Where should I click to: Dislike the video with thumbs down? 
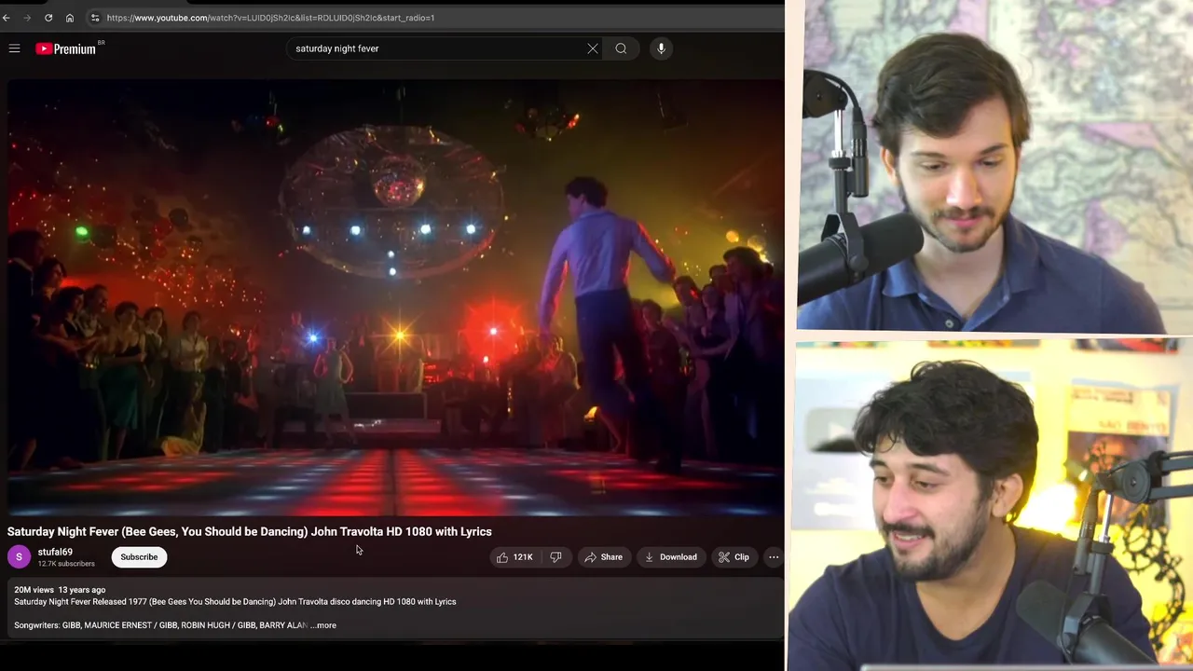click(x=555, y=557)
